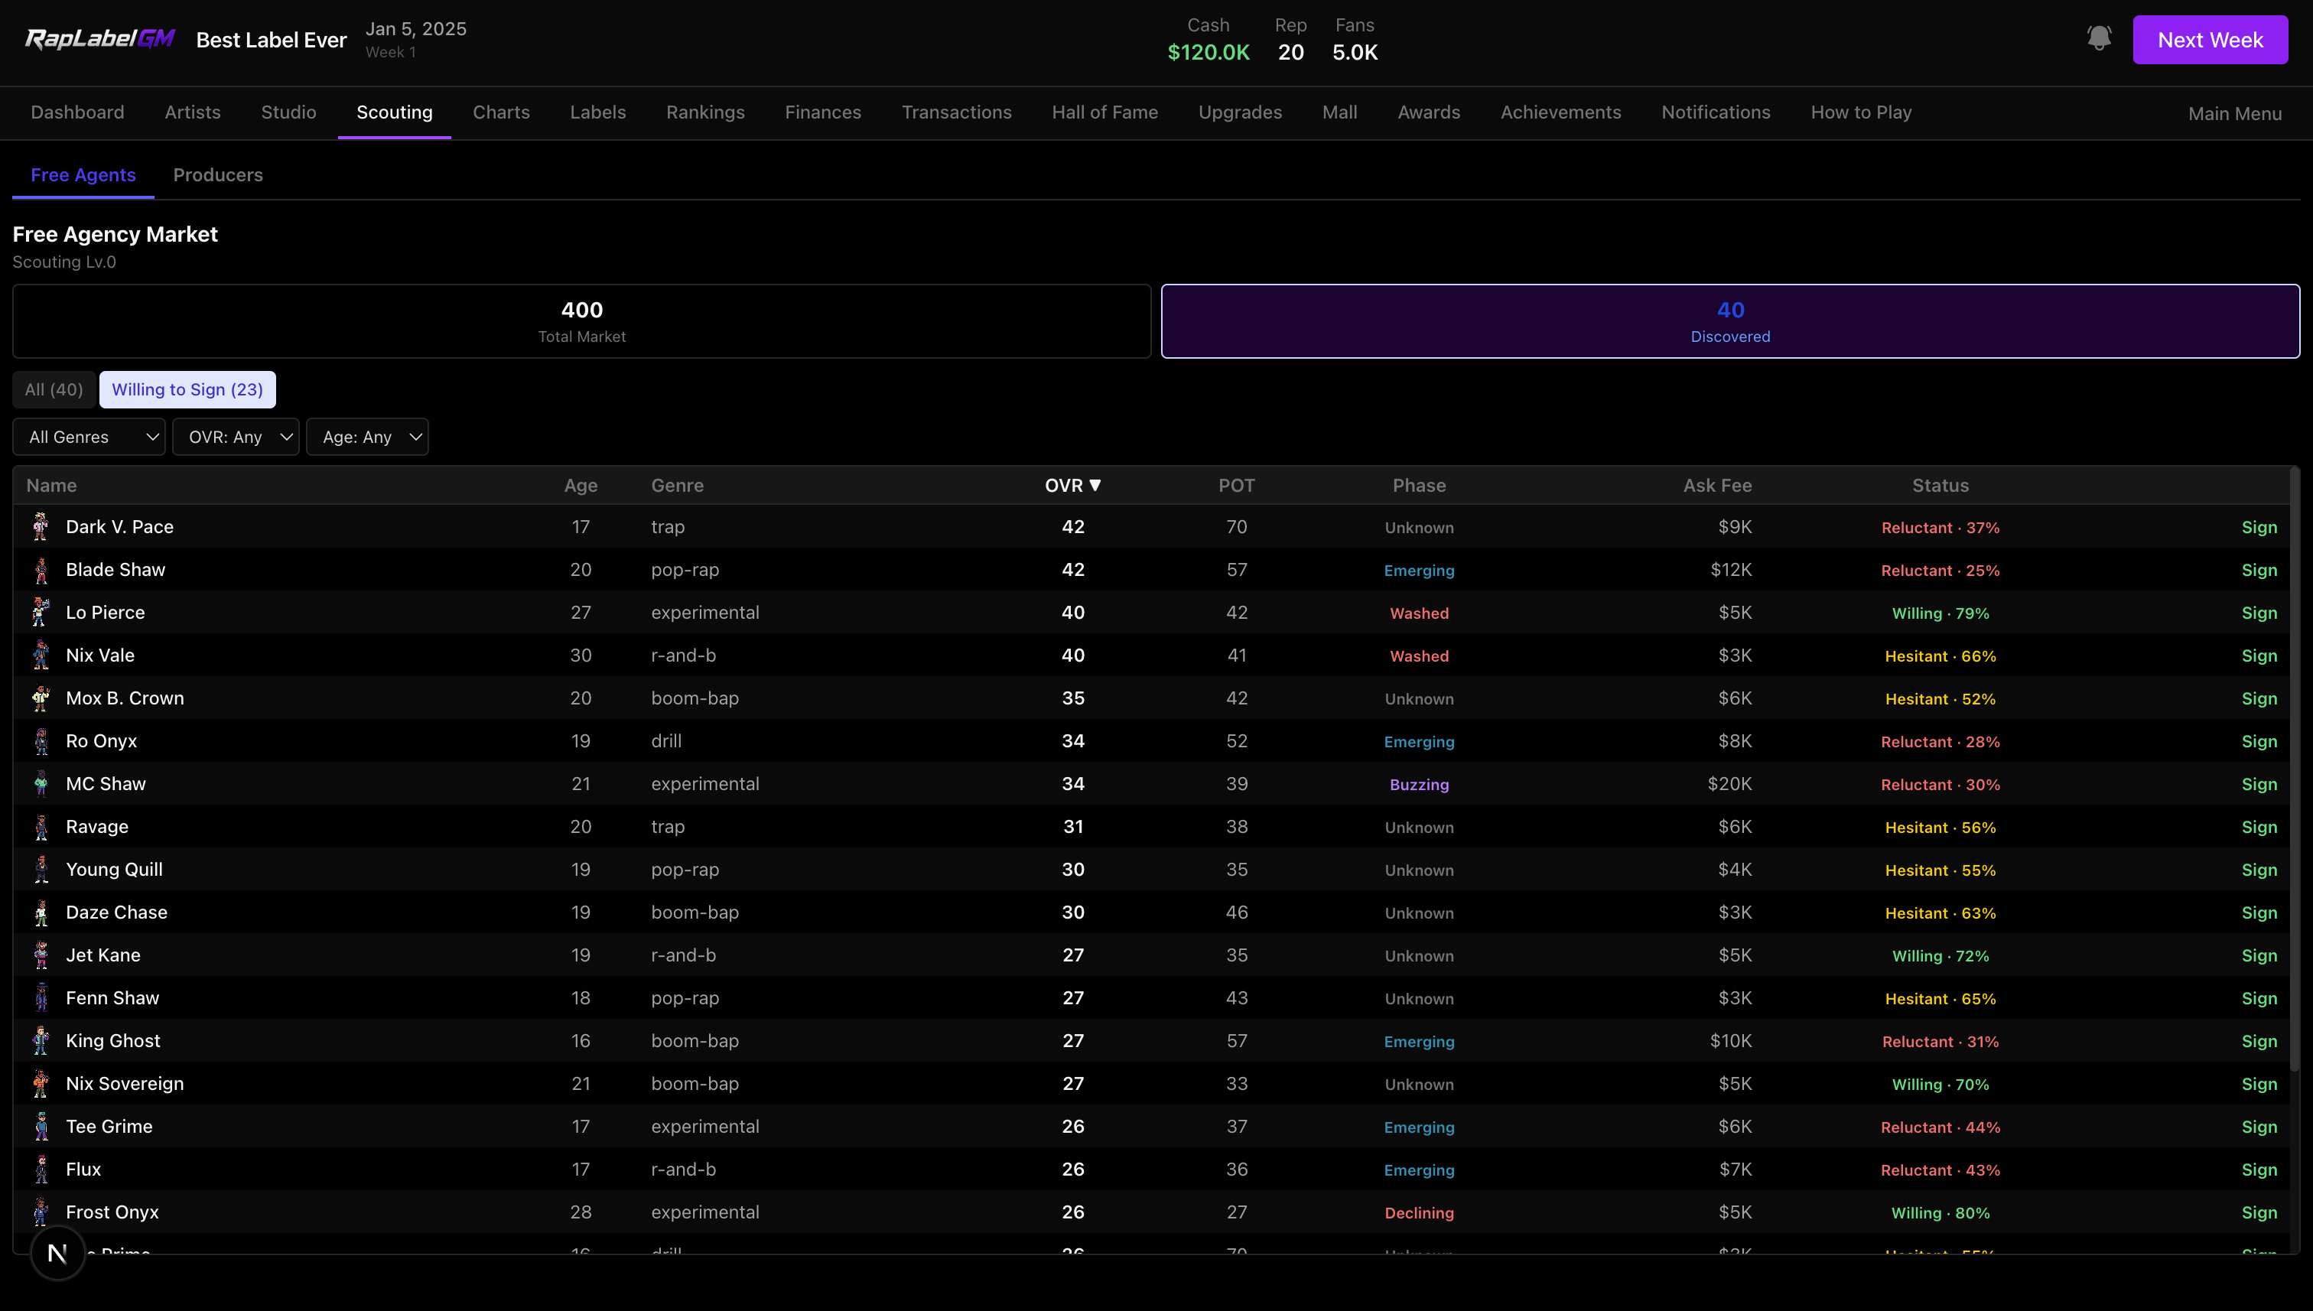Click King Ghost's $10K ask fee
2313x1311 pixels.
click(1730, 1040)
